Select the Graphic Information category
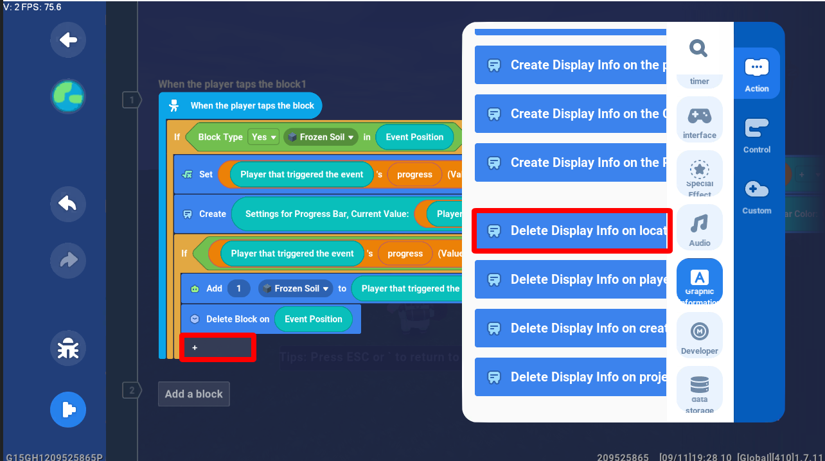Viewport: 825px width, 461px height. tap(700, 281)
